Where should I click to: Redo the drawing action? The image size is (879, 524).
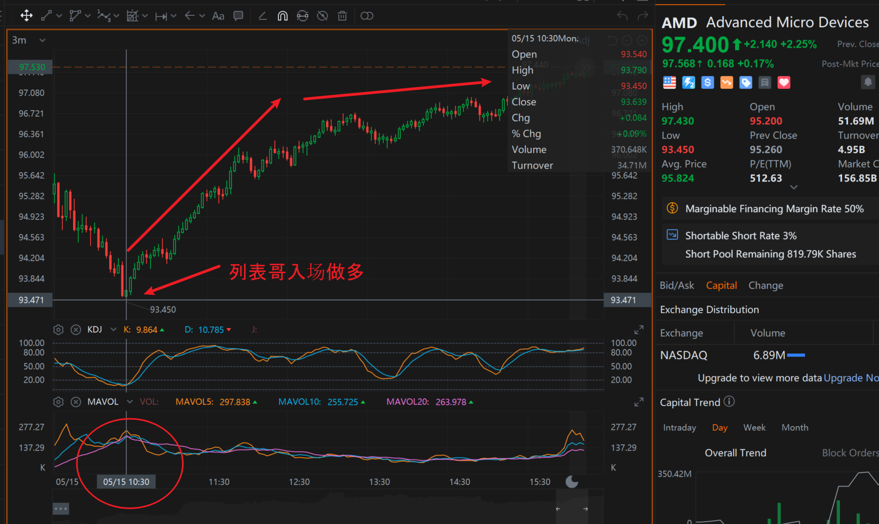(x=643, y=16)
